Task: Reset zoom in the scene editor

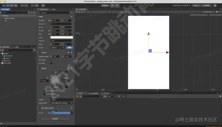Action: [x=82, y=12]
